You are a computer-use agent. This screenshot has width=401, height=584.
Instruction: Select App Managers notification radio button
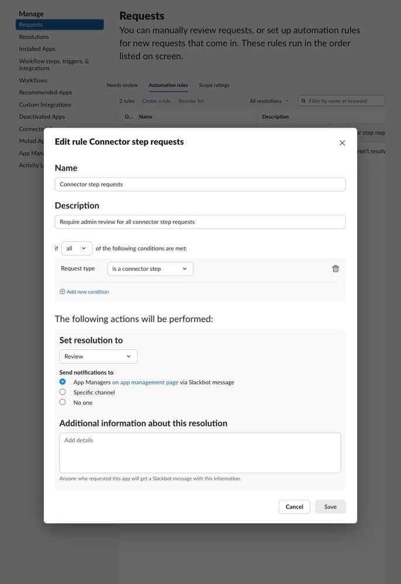tap(63, 382)
